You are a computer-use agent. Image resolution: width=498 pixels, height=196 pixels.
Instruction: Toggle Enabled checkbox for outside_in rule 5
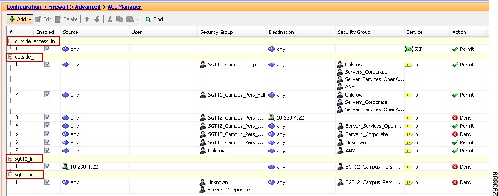pos(47,134)
